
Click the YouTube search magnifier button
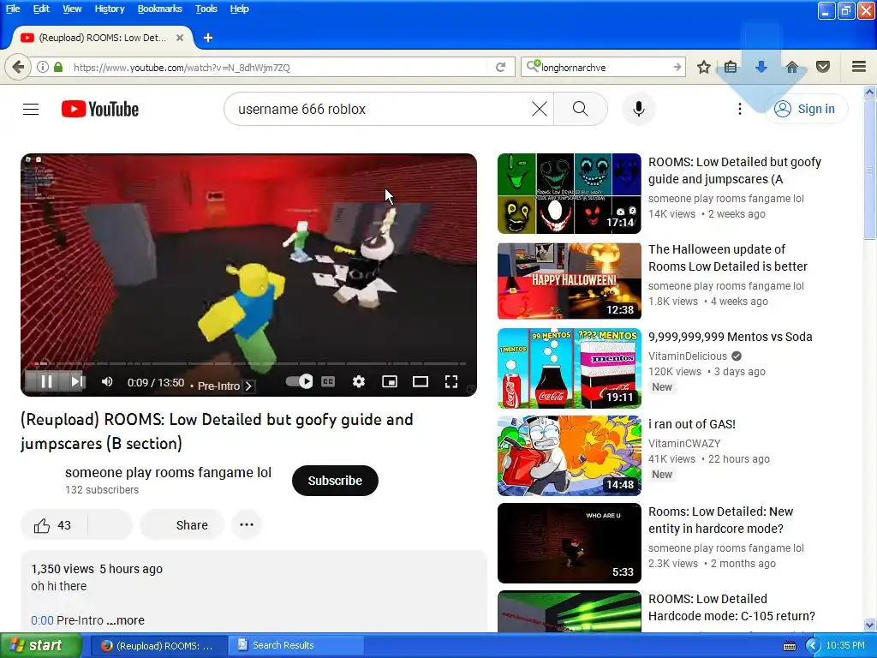tap(580, 109)
